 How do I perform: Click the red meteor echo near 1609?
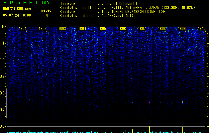coord(182,102)
